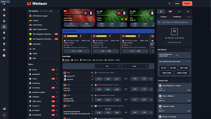Click the team or championship search field
Viewport: 211px width, 119px height.
[x=174, y=22]
